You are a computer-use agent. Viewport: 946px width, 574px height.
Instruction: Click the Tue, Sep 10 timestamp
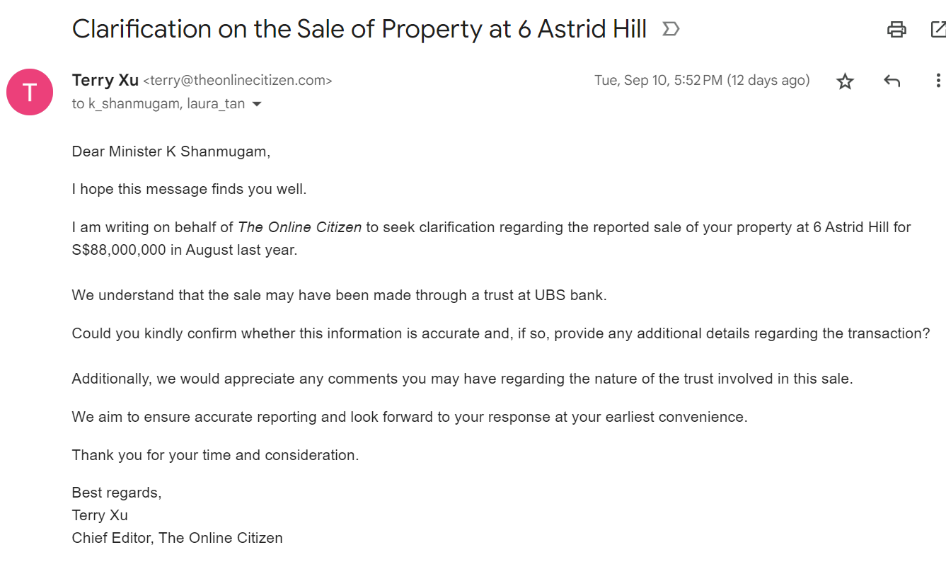click(702, 81)
